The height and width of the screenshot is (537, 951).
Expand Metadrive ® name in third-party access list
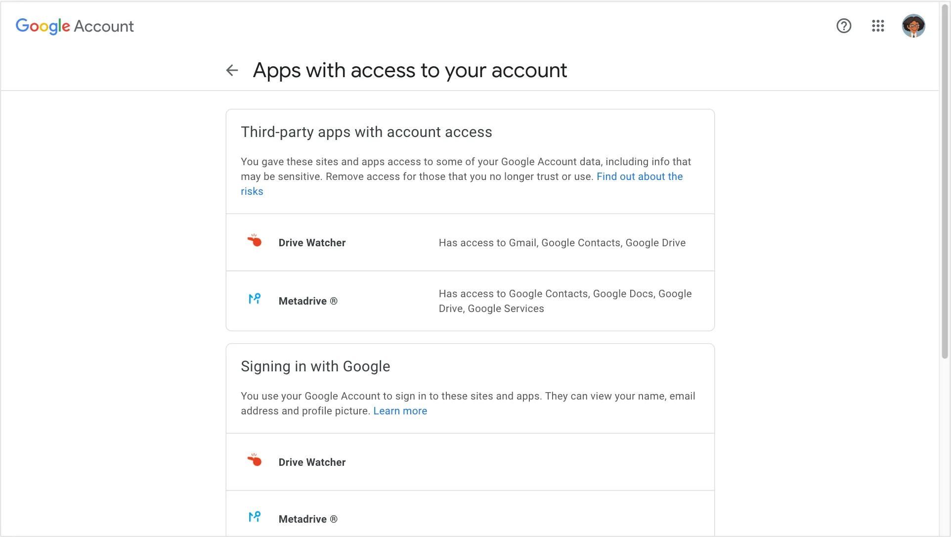[308, 301]
